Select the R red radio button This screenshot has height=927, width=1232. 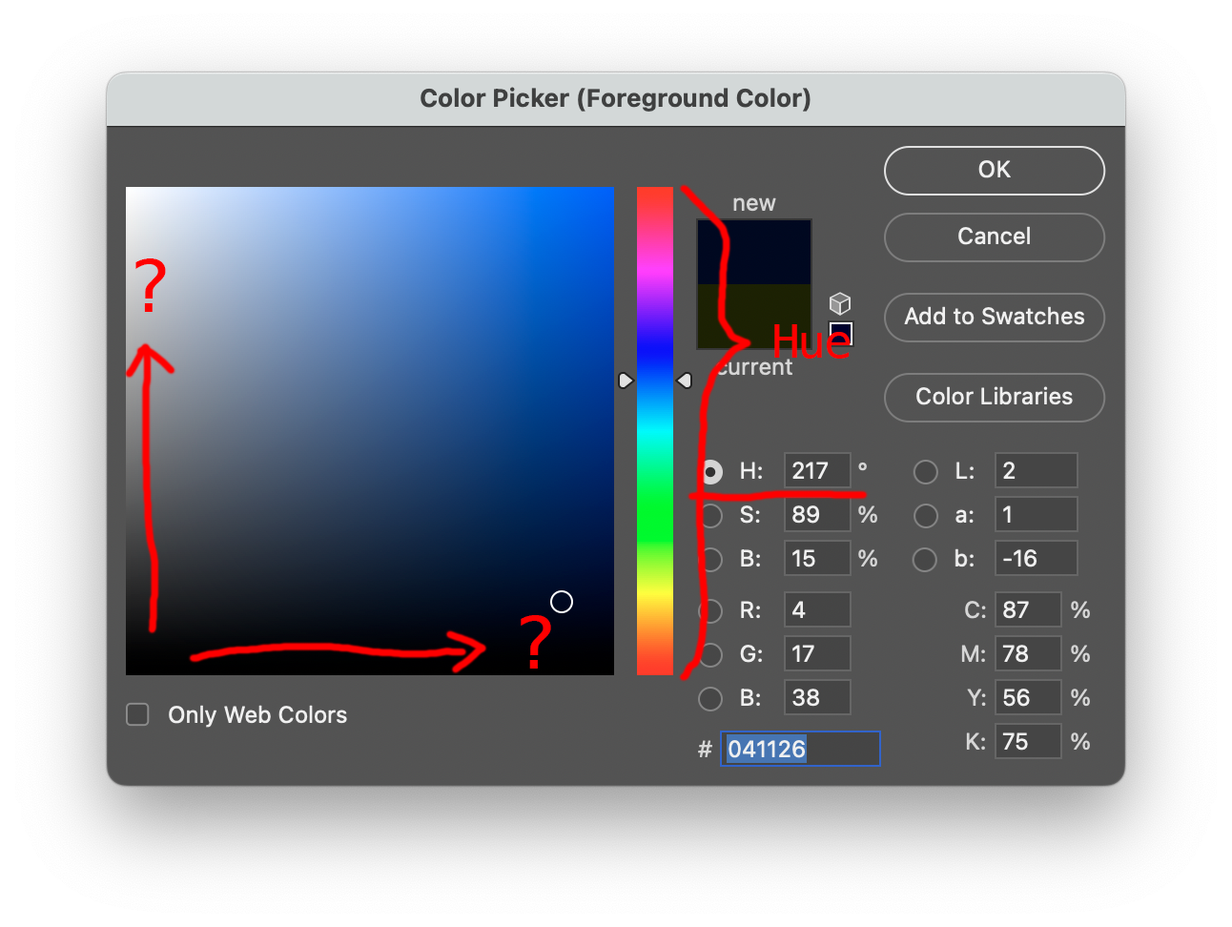point(710,610)
